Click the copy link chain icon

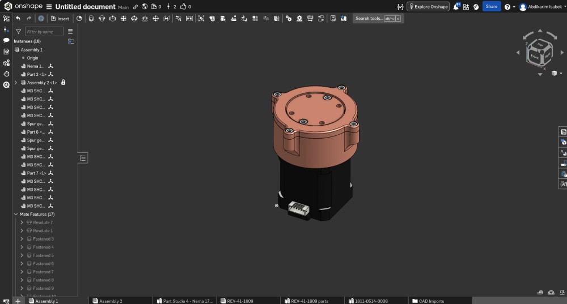(x=136, y=7)
